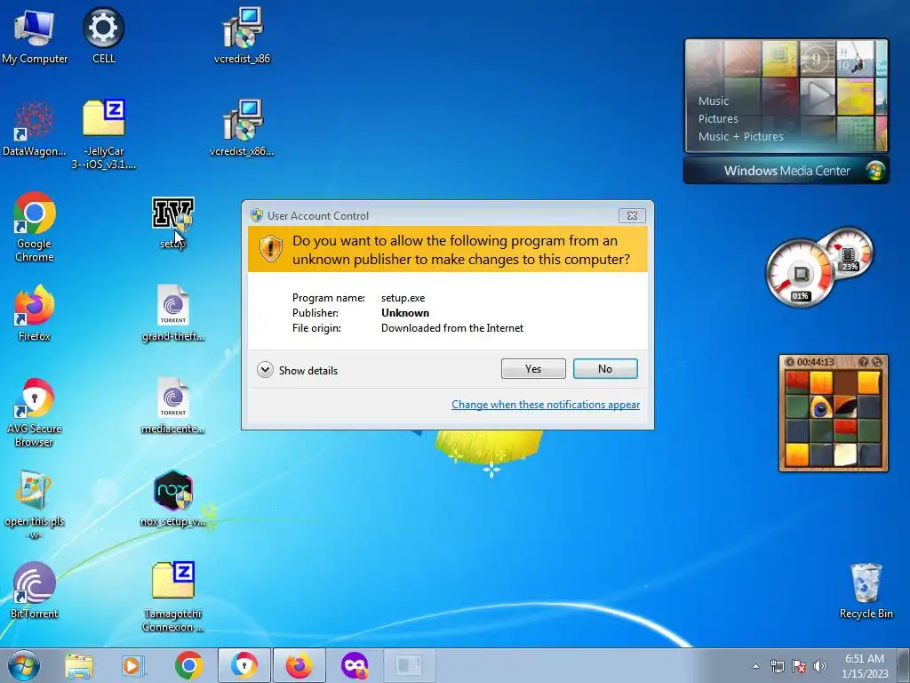Viewport: 910px width, 683px height.
Task: Select the mediacente... torrent file
Action: 172,406
